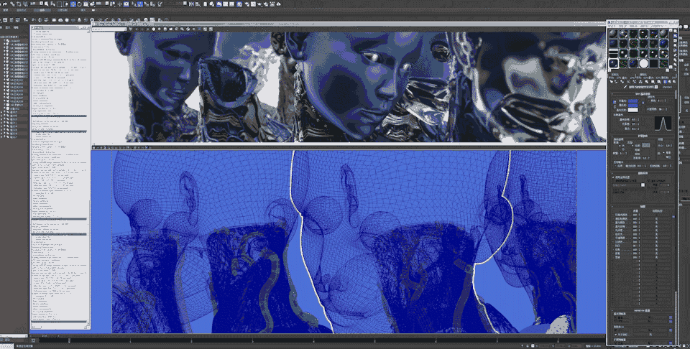Toggle Show Shaded Material in Viewport icon
690x349 pixels.
[659, 82]
